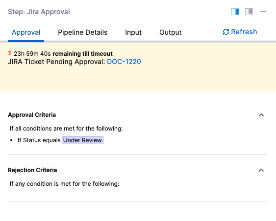
Task: Switch to right-side panel layout icon
Action: pyautogui.click(x=249, y=12)
